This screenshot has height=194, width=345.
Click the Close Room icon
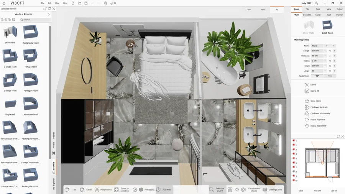(307, 101)
